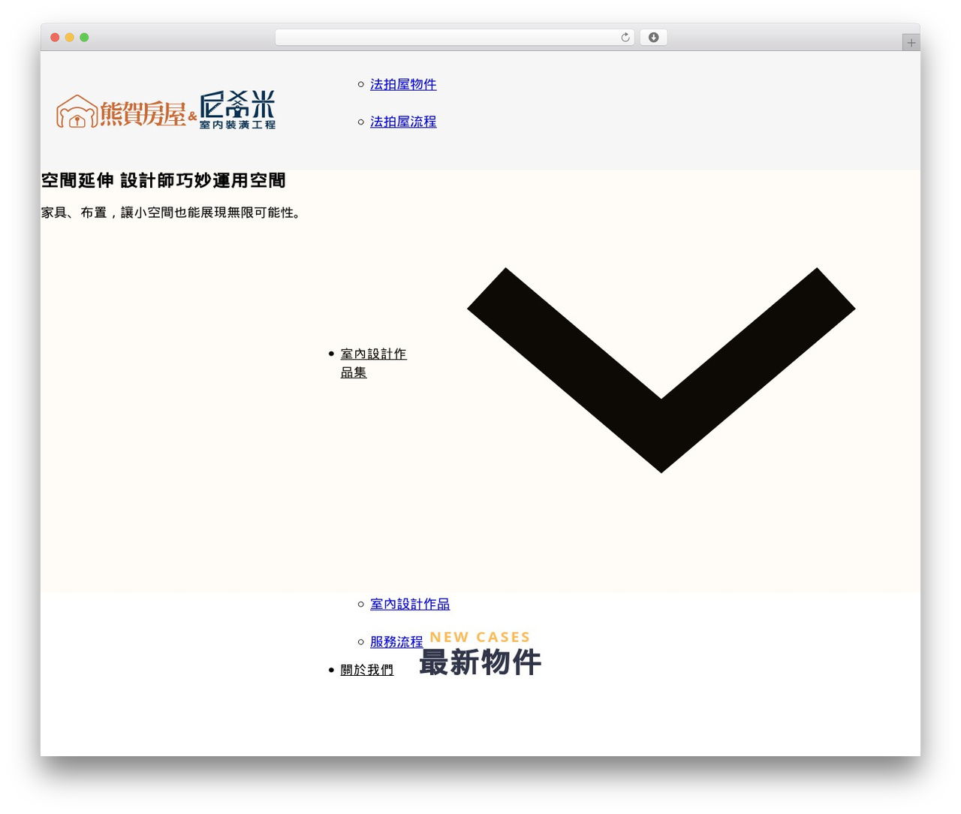This screenshot has height=814, width=961.
Task: Open the 關於我們 menu item
Action: tap(366, 670)
